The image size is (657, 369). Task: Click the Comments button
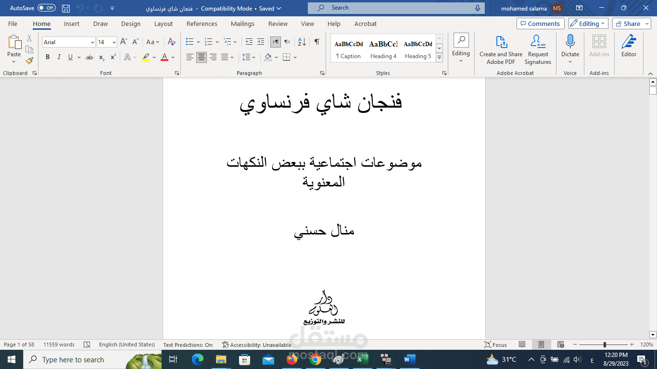click(541, 24)
